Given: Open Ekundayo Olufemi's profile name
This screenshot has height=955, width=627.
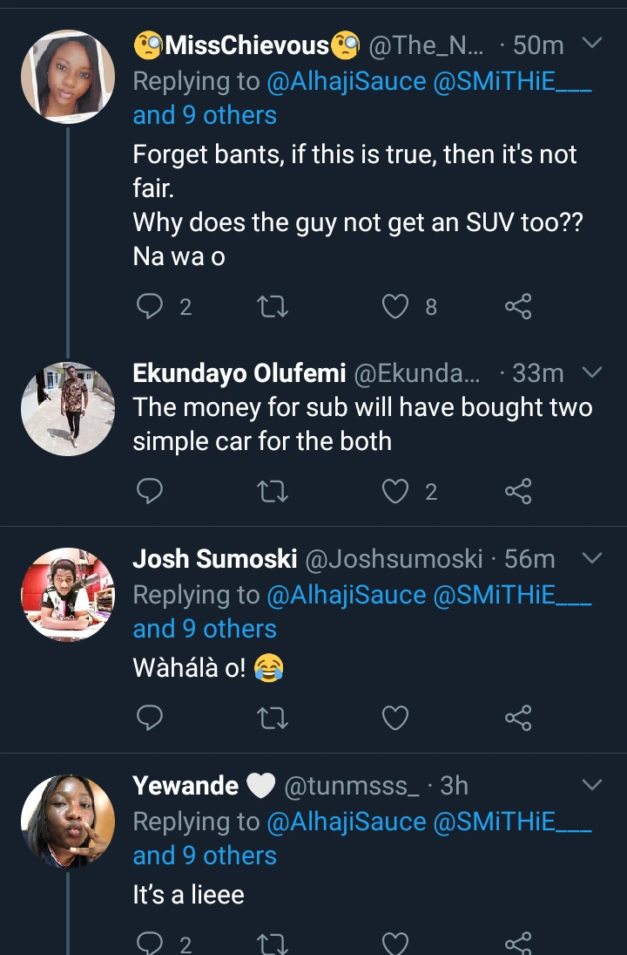Looking at the screenshot, I should pos(239,373).
